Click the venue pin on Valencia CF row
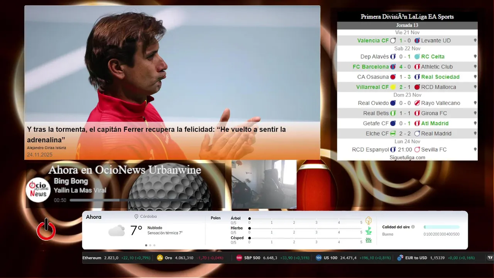The width and height of the screenshot is (494, 278). [475, 41]
